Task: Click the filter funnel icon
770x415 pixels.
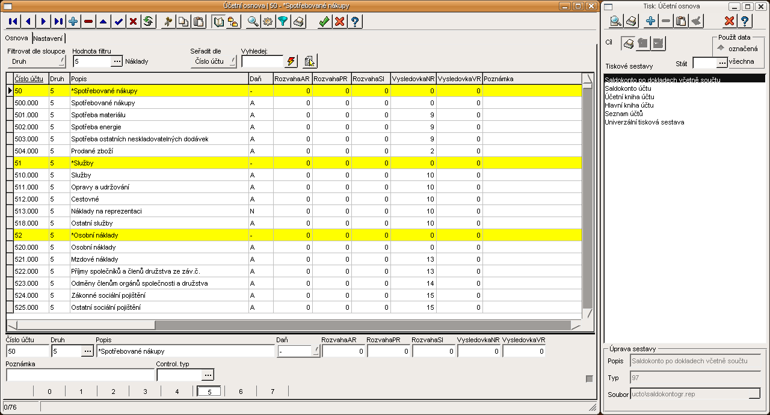Action: pyautogui.click(x=283, y=22)
